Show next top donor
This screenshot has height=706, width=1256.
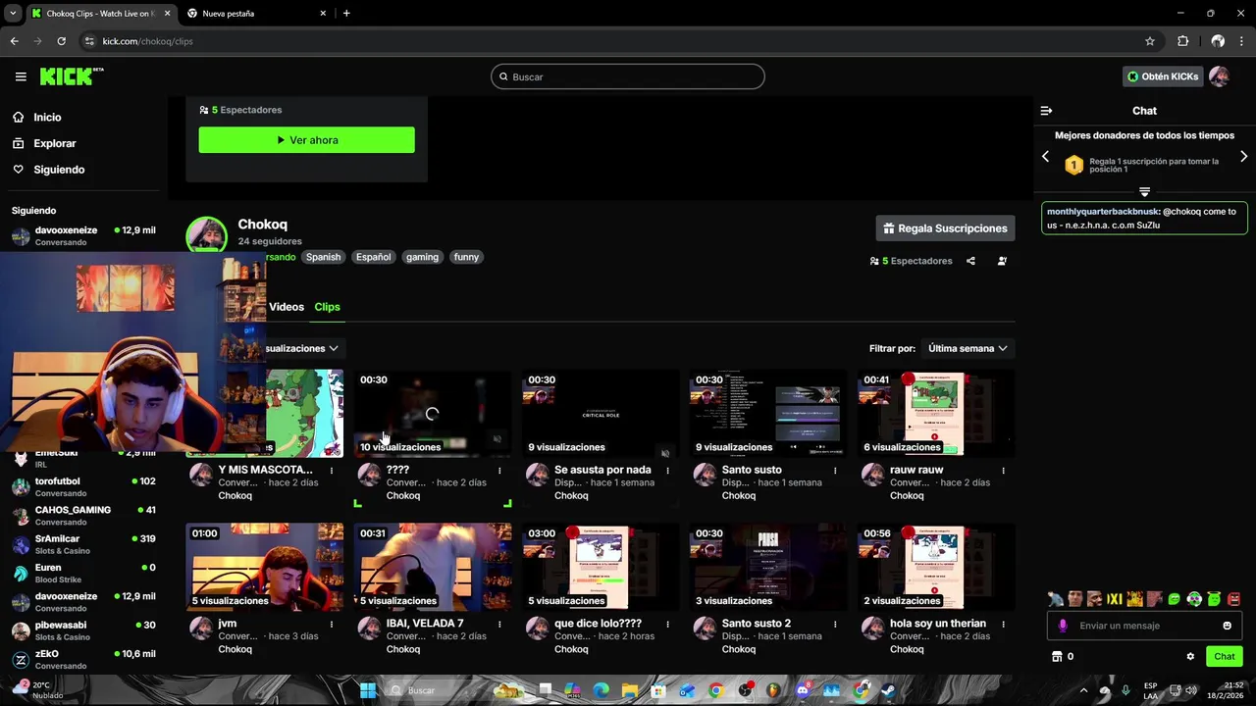pyautogui.click(x=1244, y=157)
